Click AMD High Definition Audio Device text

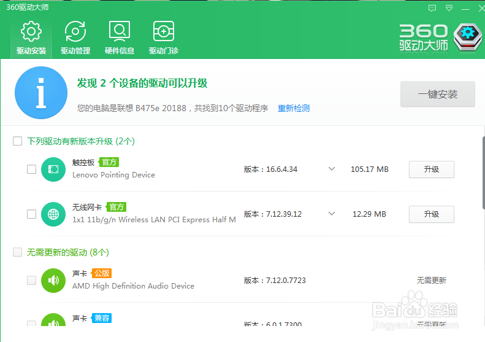133,286
